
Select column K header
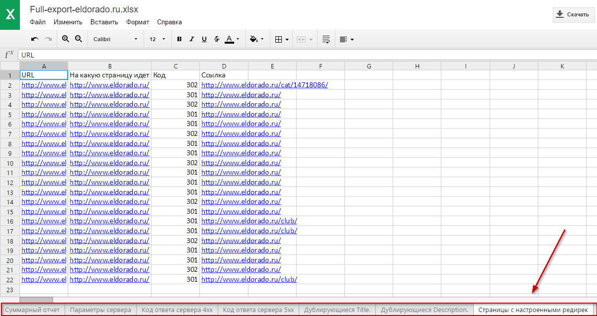(x=562, y=66)
